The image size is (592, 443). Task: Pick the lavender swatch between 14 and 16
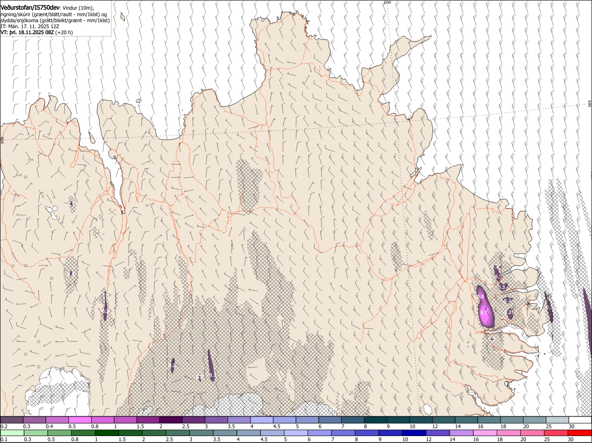click(461, 433)
